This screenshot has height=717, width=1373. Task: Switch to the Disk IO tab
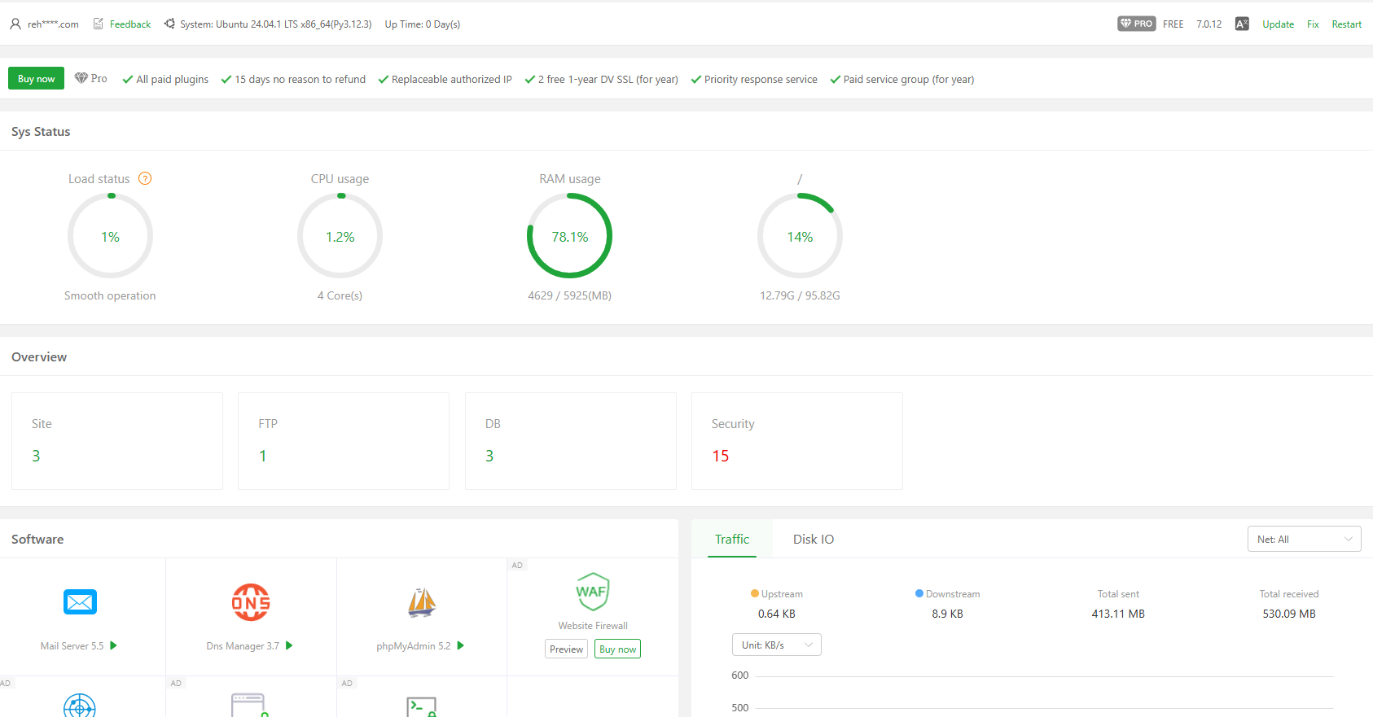[x=813, y=539]
